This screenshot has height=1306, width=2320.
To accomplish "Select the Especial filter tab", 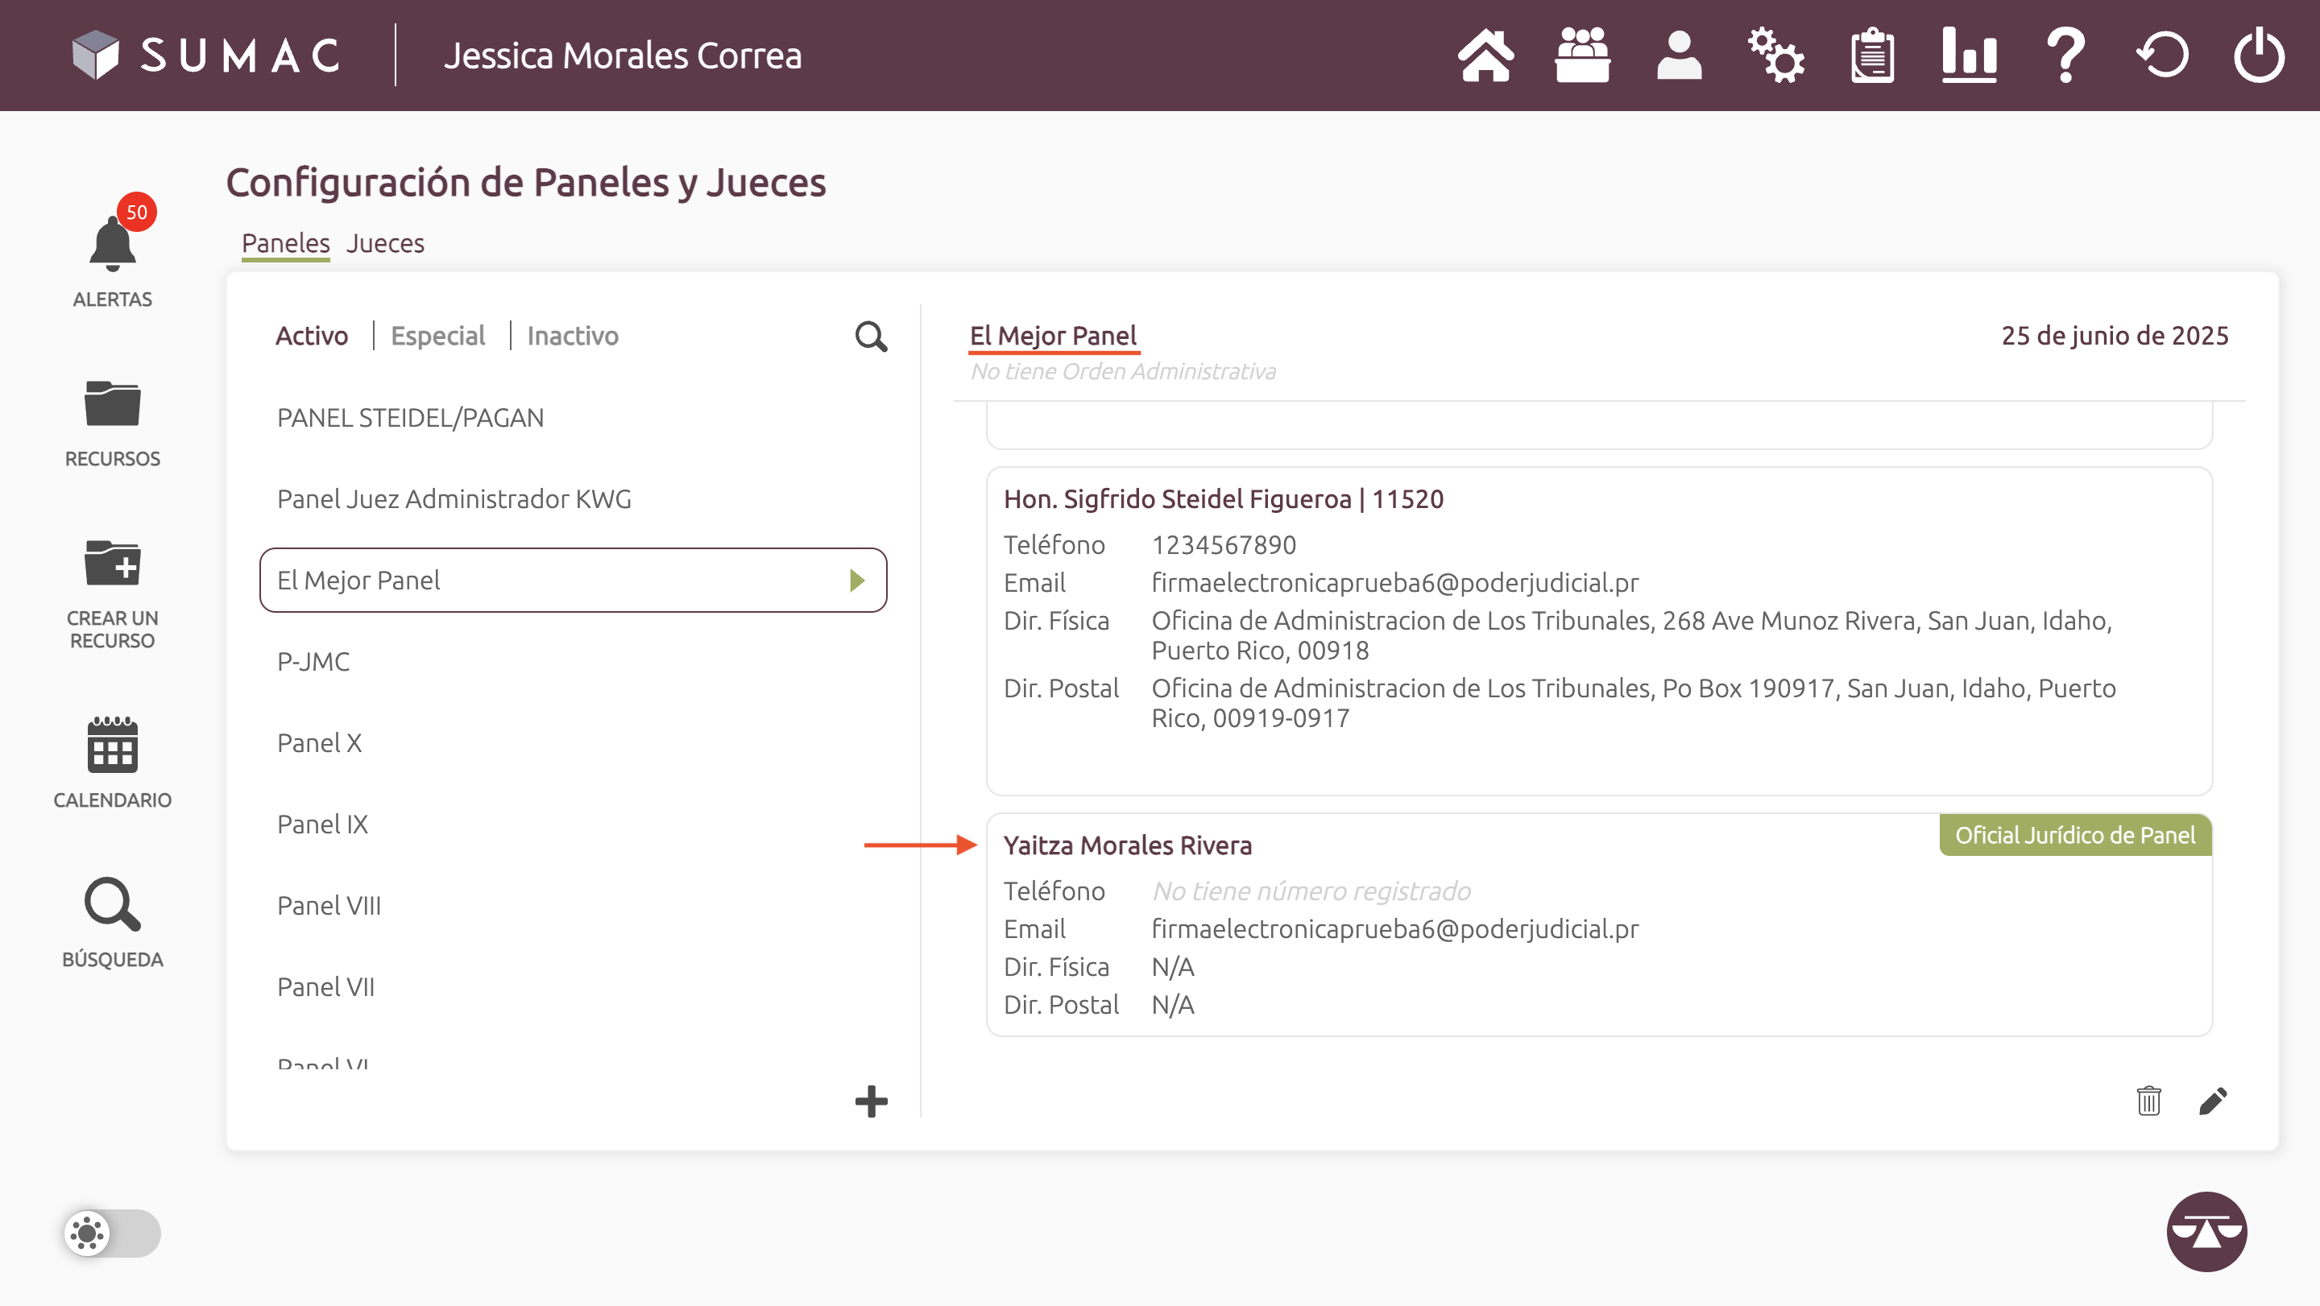I will (x=437, y=336).
